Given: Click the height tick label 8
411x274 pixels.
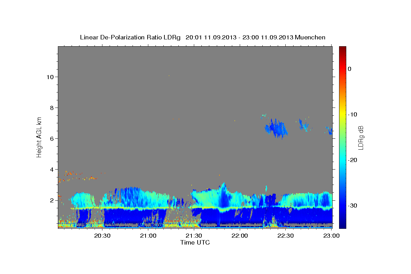Looking at the screenshot, I should click(x=51, y=108).
